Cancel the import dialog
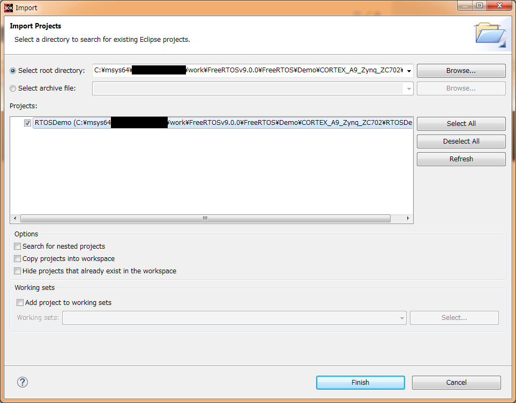Viewport: 516px width, 403px height. pos(456,382)
